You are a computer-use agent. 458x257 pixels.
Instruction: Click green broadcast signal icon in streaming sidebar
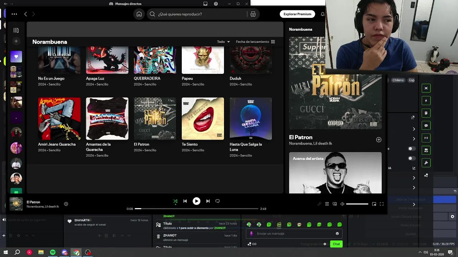click(x=426, y=138)
